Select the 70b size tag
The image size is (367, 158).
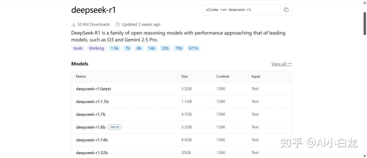pos(179,48)
